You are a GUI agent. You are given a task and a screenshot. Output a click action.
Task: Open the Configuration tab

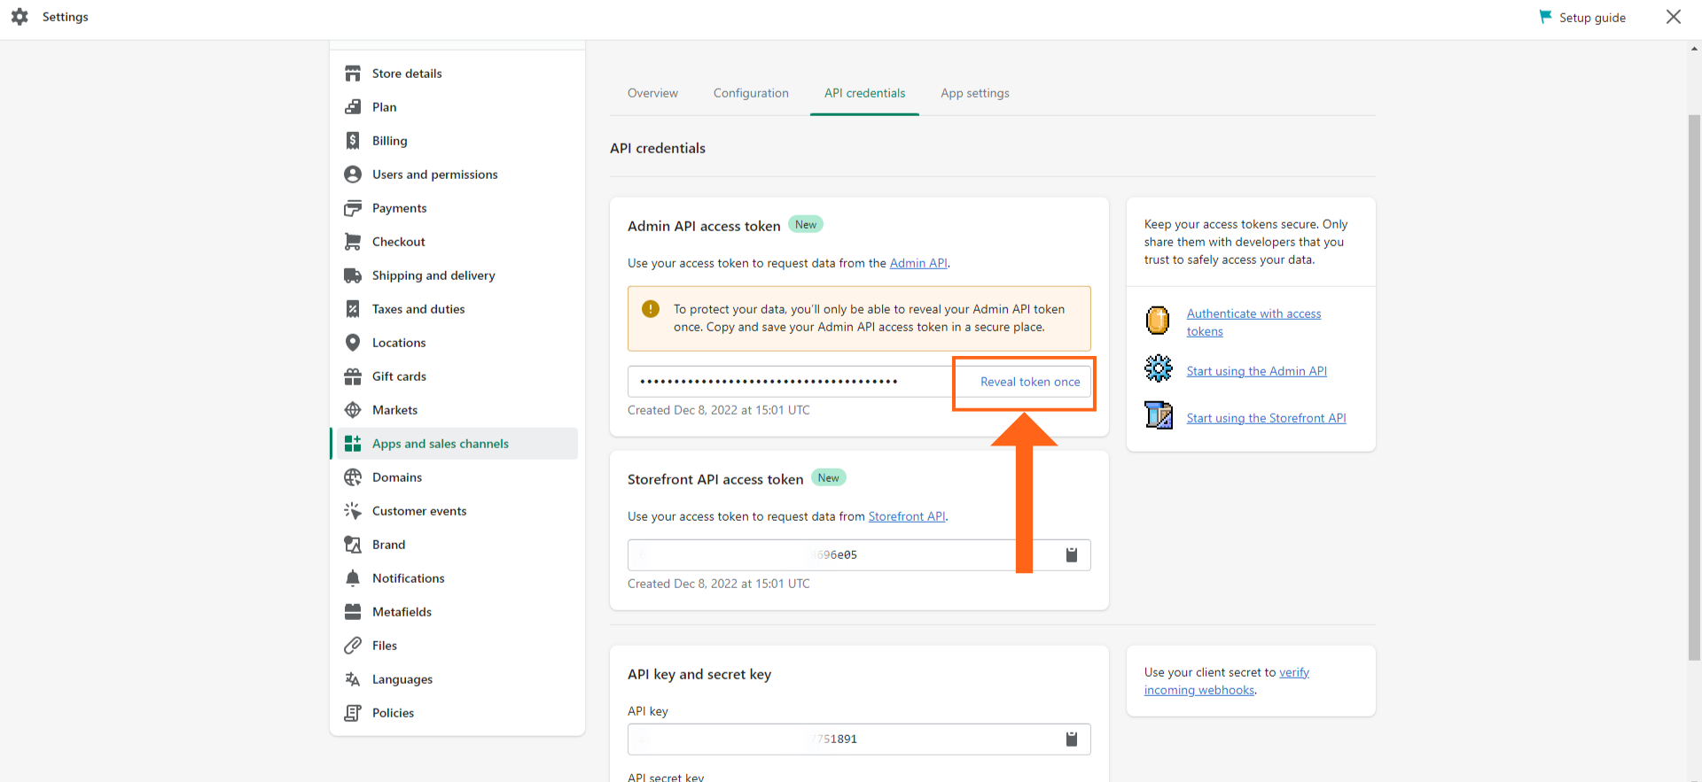point(751,93)
